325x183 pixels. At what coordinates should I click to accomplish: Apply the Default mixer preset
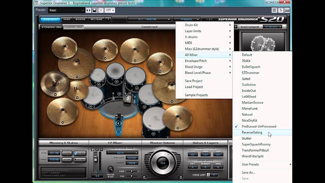pyautogui.click(x=263, y=55)
